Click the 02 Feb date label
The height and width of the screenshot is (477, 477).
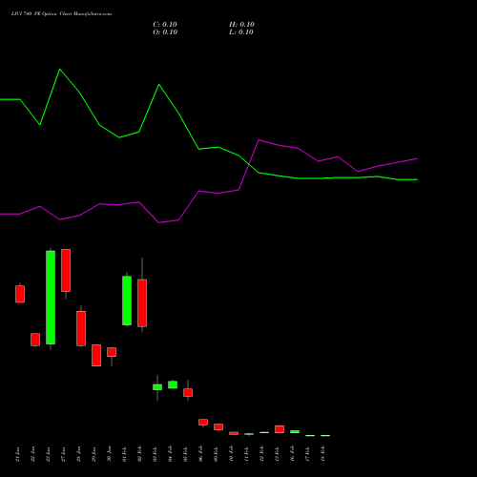pos(140,454)
